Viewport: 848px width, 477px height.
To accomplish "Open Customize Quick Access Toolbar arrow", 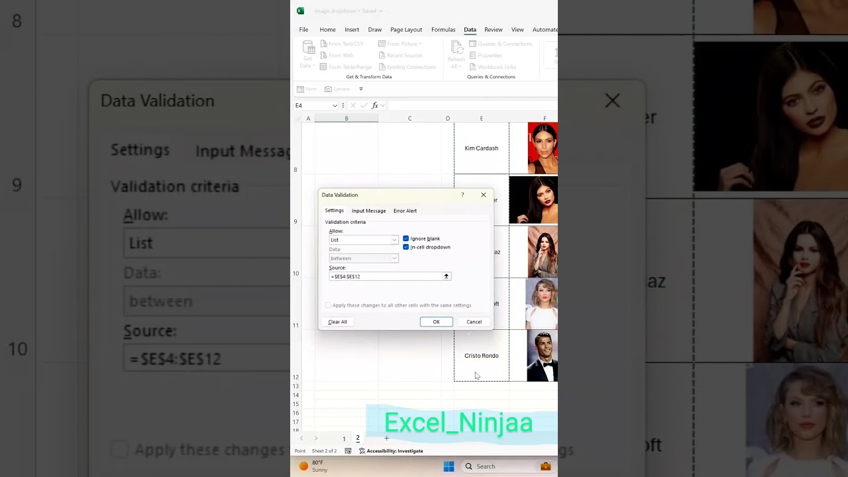I will coord(361,89).
